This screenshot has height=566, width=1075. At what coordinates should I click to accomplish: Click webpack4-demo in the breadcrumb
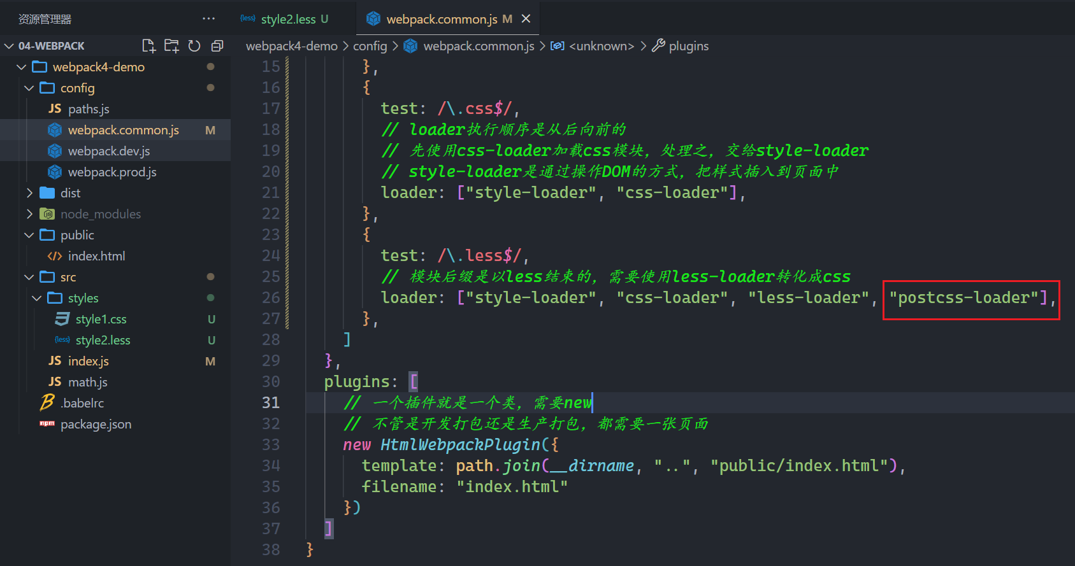point(292,46)
